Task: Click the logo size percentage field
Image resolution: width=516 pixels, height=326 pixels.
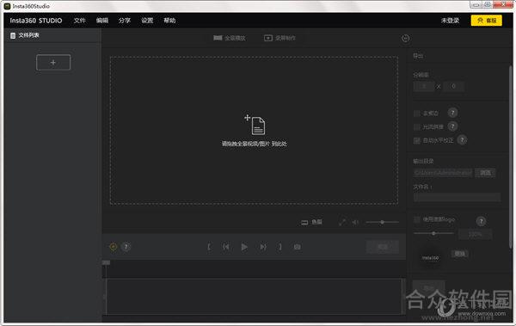Action: tap(476, 234)
